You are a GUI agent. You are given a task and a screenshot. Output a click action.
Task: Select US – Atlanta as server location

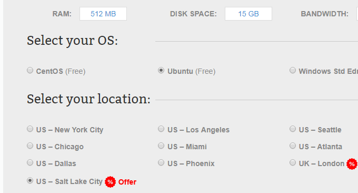click(x=293, y=146)
